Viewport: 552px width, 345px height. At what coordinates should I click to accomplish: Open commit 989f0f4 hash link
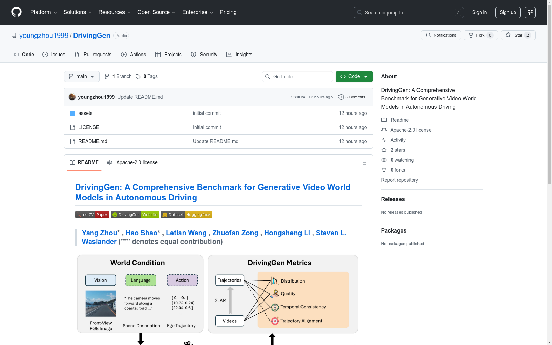coord(298,97)
